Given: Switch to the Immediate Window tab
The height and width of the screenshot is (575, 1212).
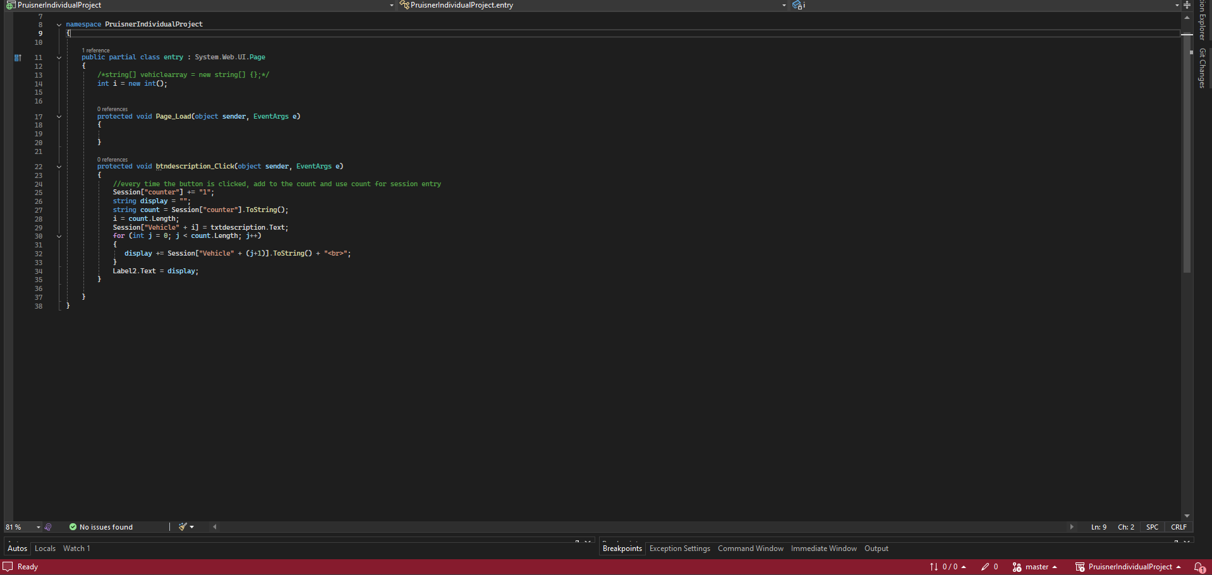Looking at the screenshot, I should (824, 548).
